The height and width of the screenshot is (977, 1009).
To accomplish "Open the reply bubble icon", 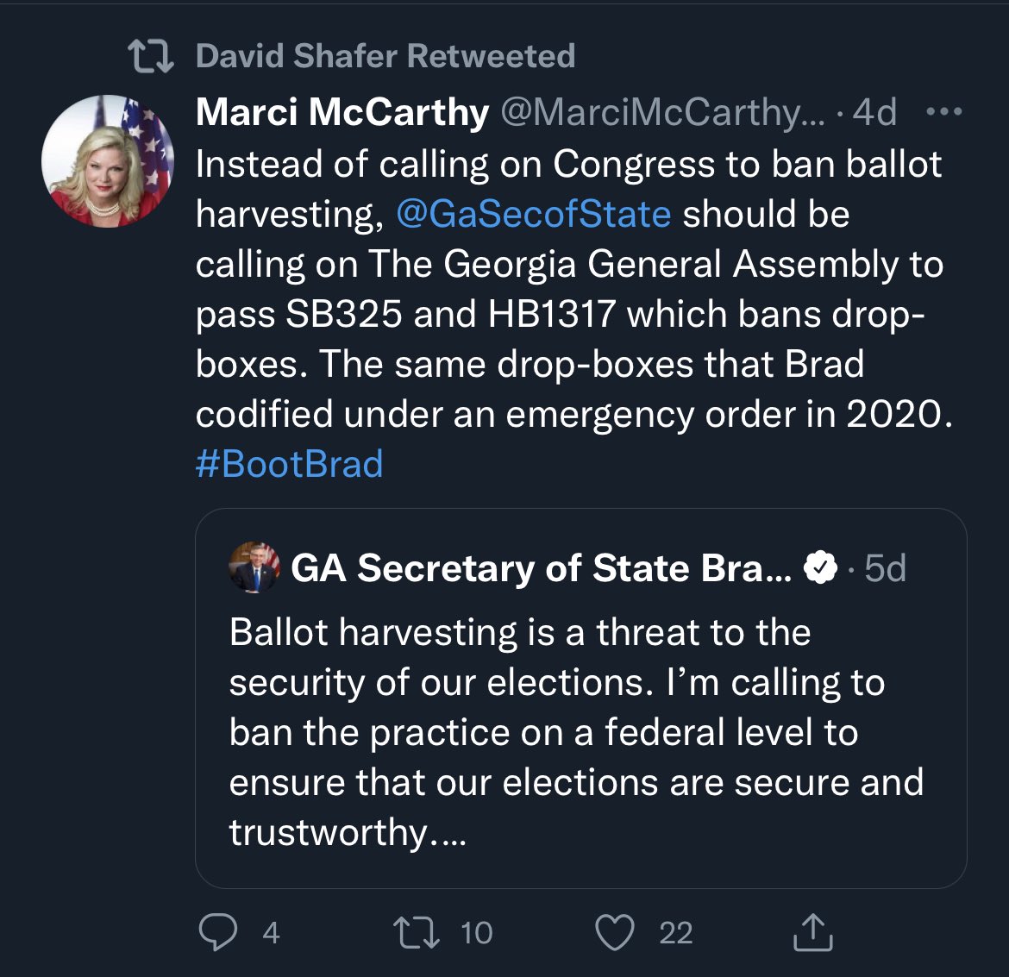I will [218, 932].
